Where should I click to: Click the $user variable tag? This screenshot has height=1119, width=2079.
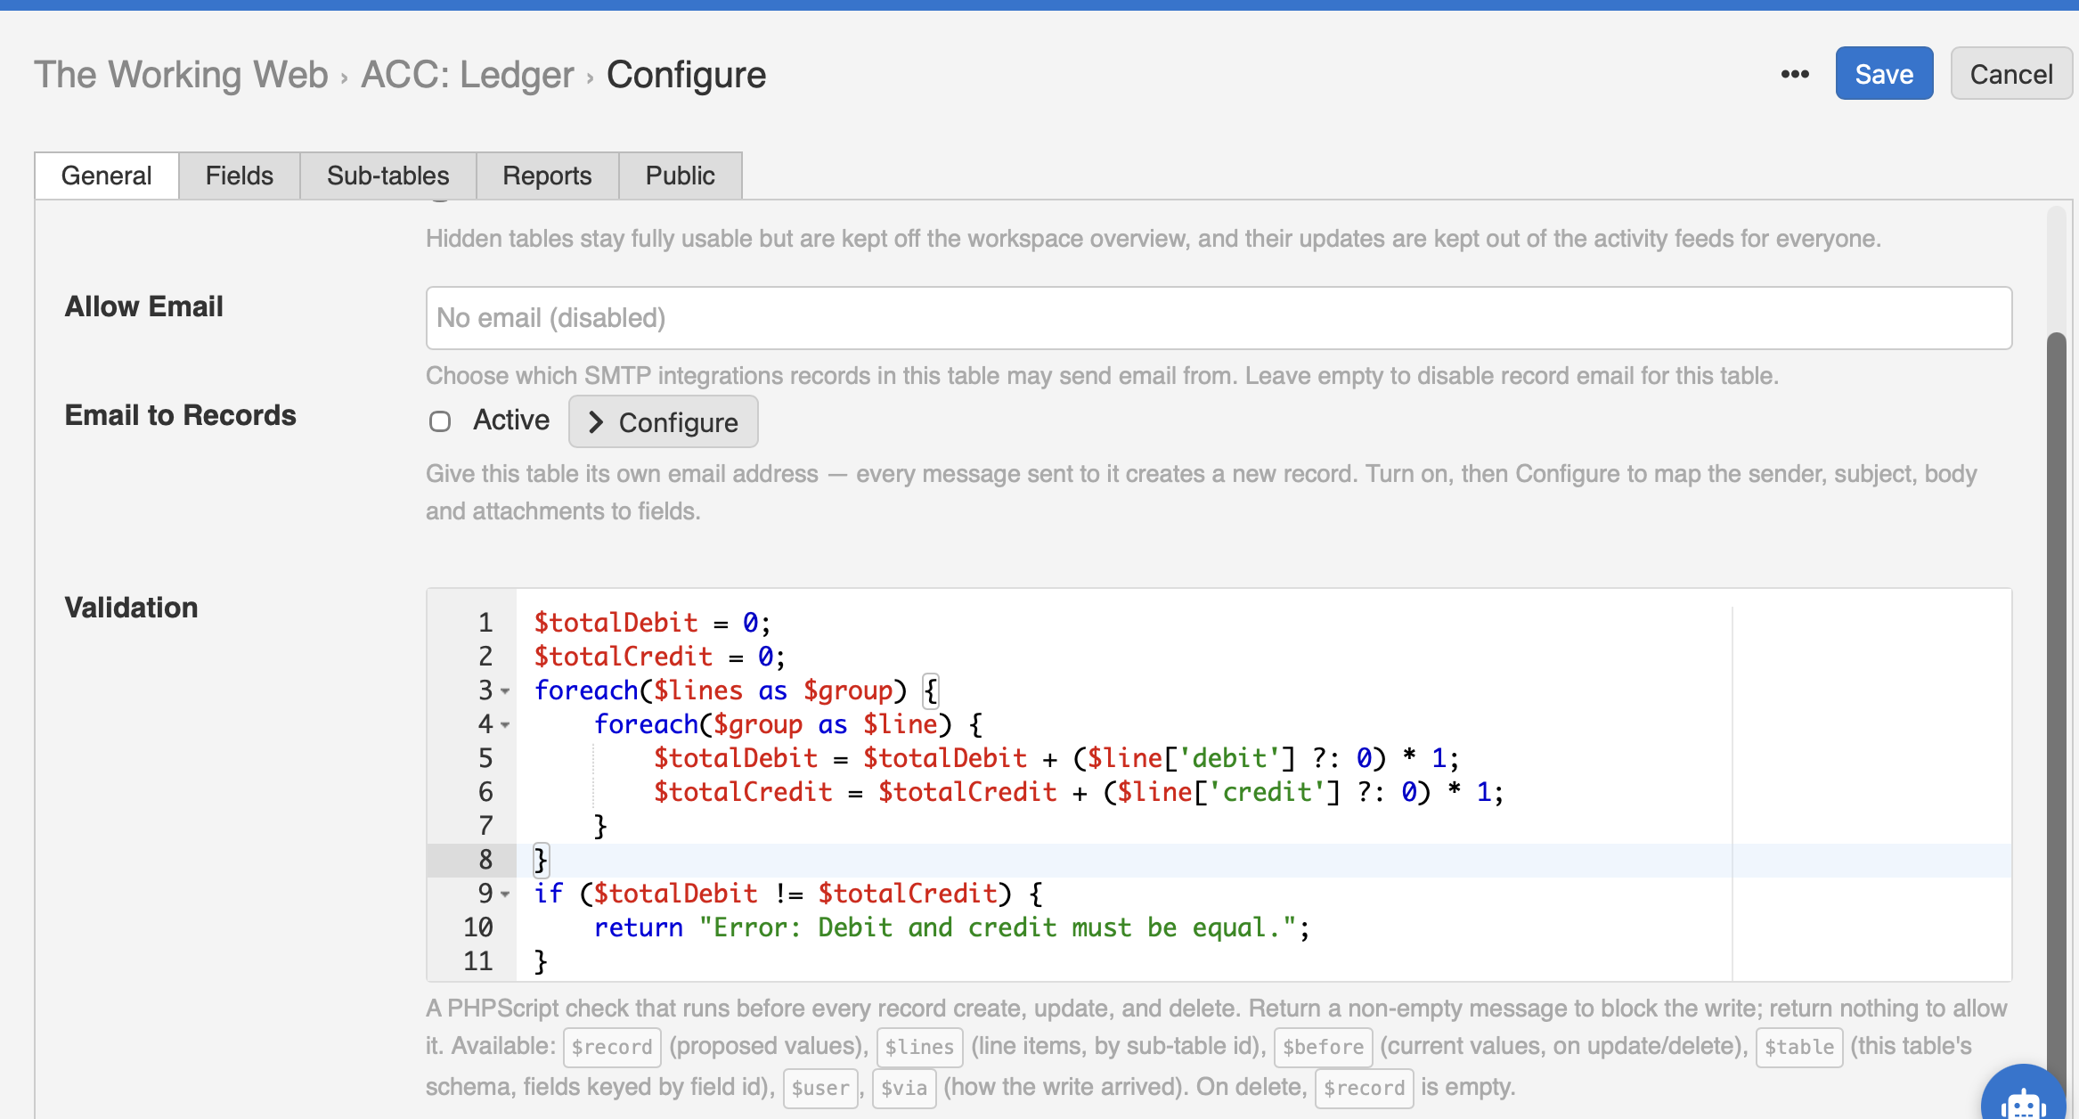point(820,1088)
